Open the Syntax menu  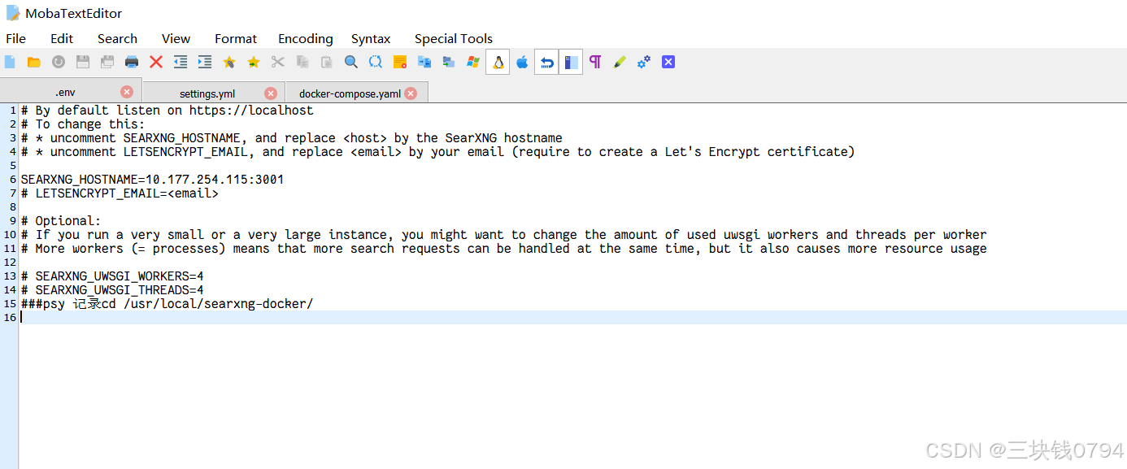point(371,38)
